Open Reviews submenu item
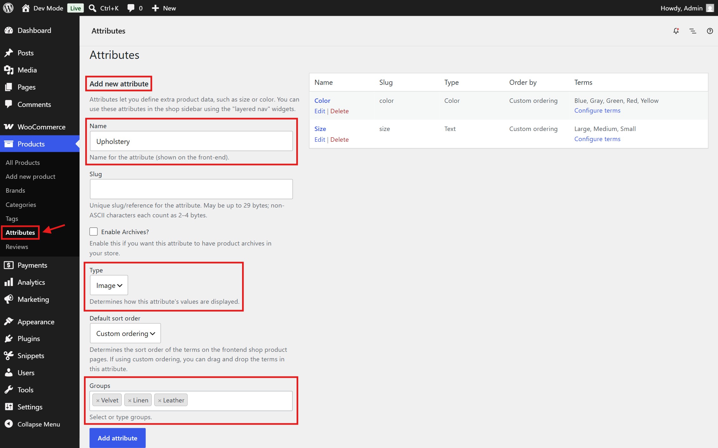The image size is (718, 448). (17, 247)
